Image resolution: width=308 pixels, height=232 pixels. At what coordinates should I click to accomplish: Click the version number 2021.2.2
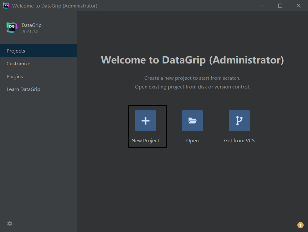click(x=30, y=32)
